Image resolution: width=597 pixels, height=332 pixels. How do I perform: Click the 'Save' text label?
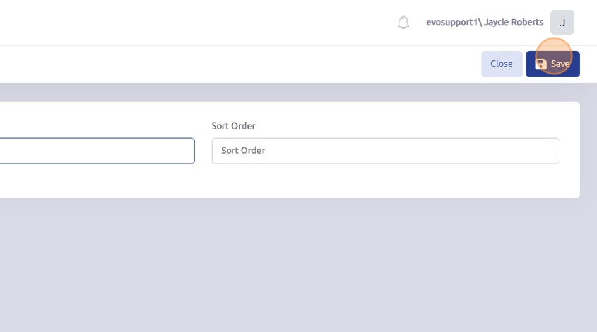pos(560,64)
